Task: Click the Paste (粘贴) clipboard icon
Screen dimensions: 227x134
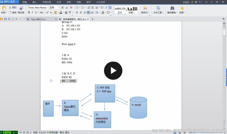Action: (4, 8)
